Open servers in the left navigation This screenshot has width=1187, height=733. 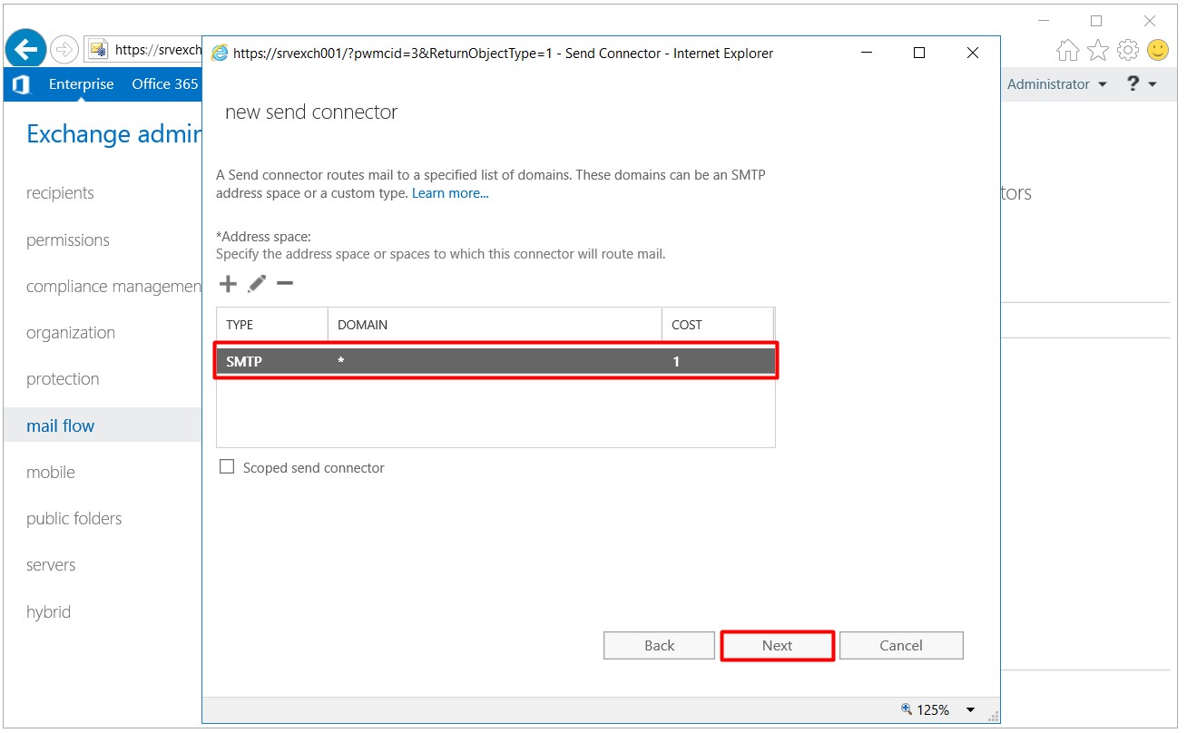(51, 565)
